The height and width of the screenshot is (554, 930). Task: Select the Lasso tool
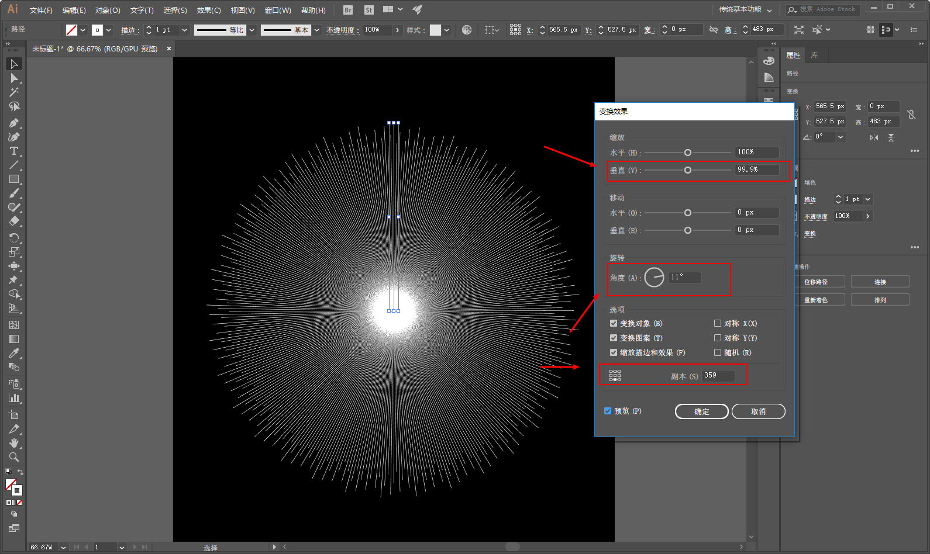click(x=14, y=106)
